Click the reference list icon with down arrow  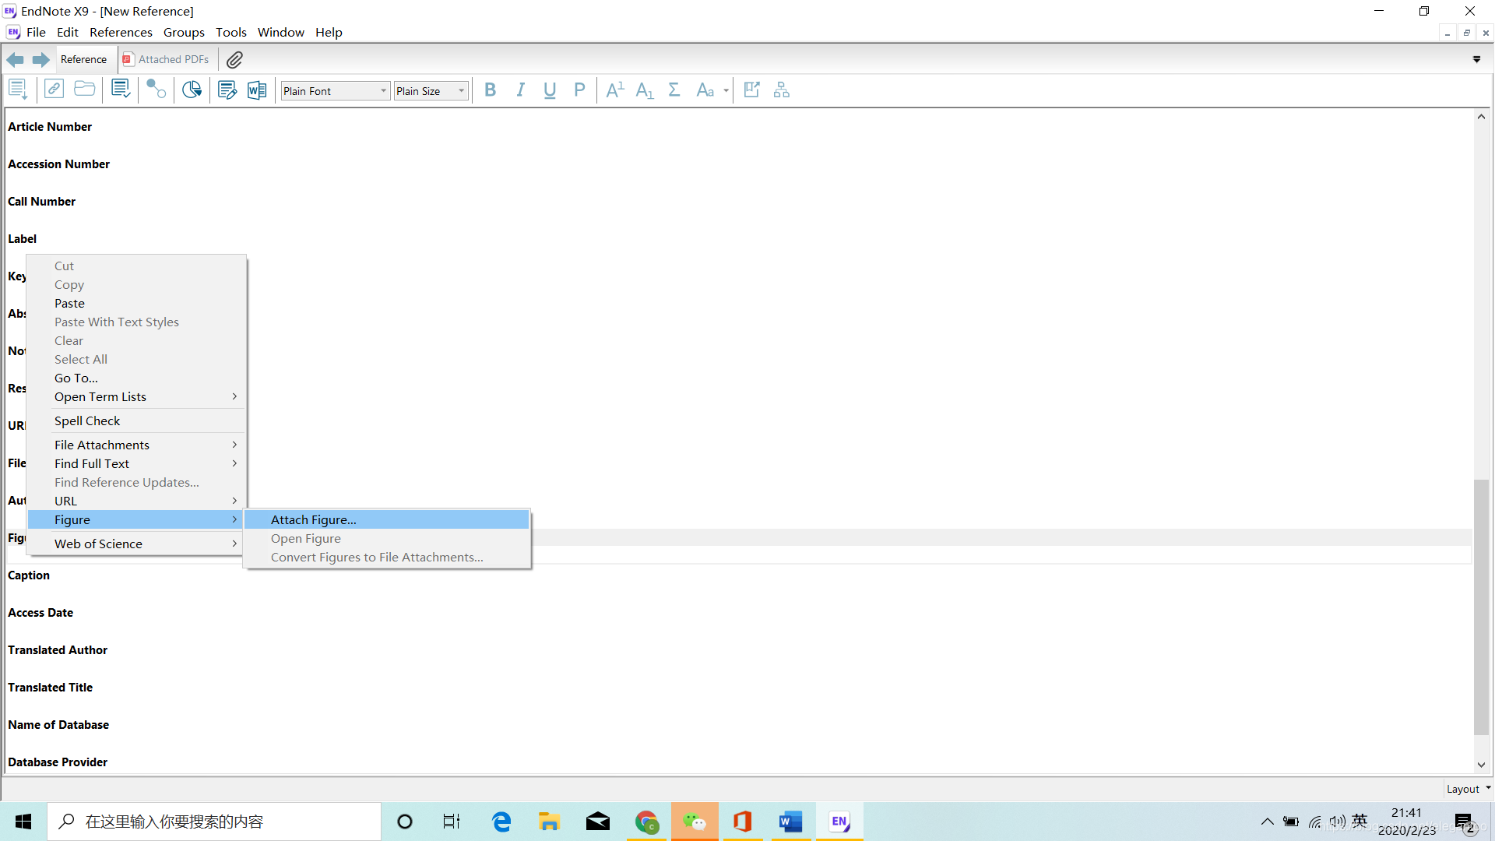tap(18, 90)
